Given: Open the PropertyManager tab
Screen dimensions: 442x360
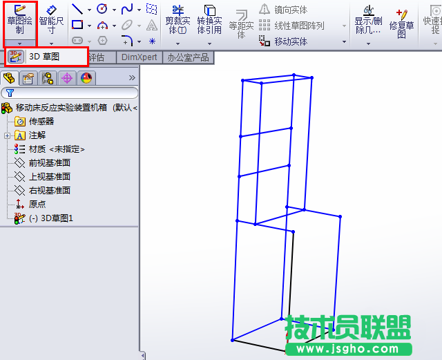Looking at the screenshot, I should (28, 79).
